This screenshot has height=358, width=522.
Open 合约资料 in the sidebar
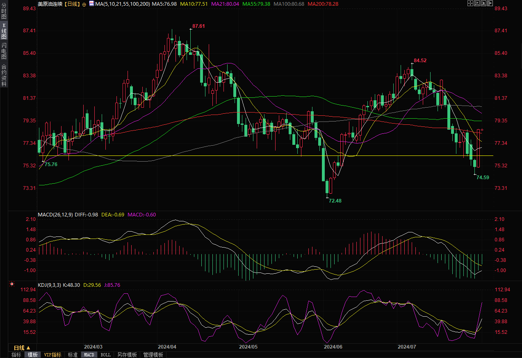[4, 75]
